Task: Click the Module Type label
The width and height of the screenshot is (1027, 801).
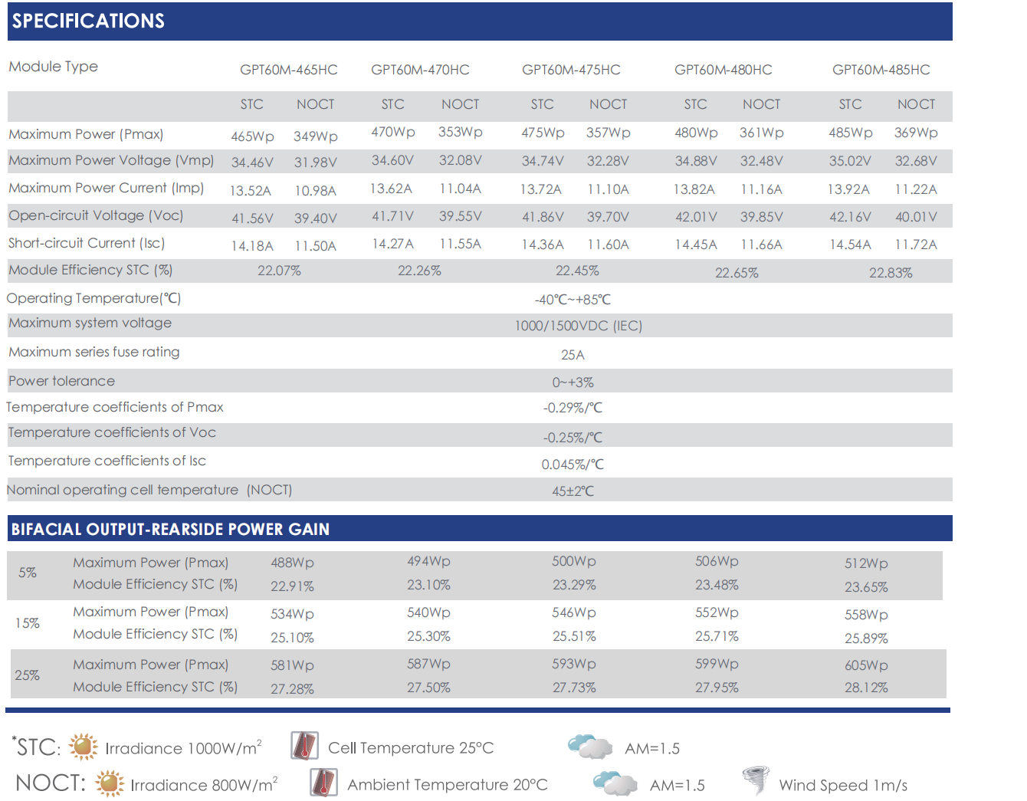Action: point(54,67)
